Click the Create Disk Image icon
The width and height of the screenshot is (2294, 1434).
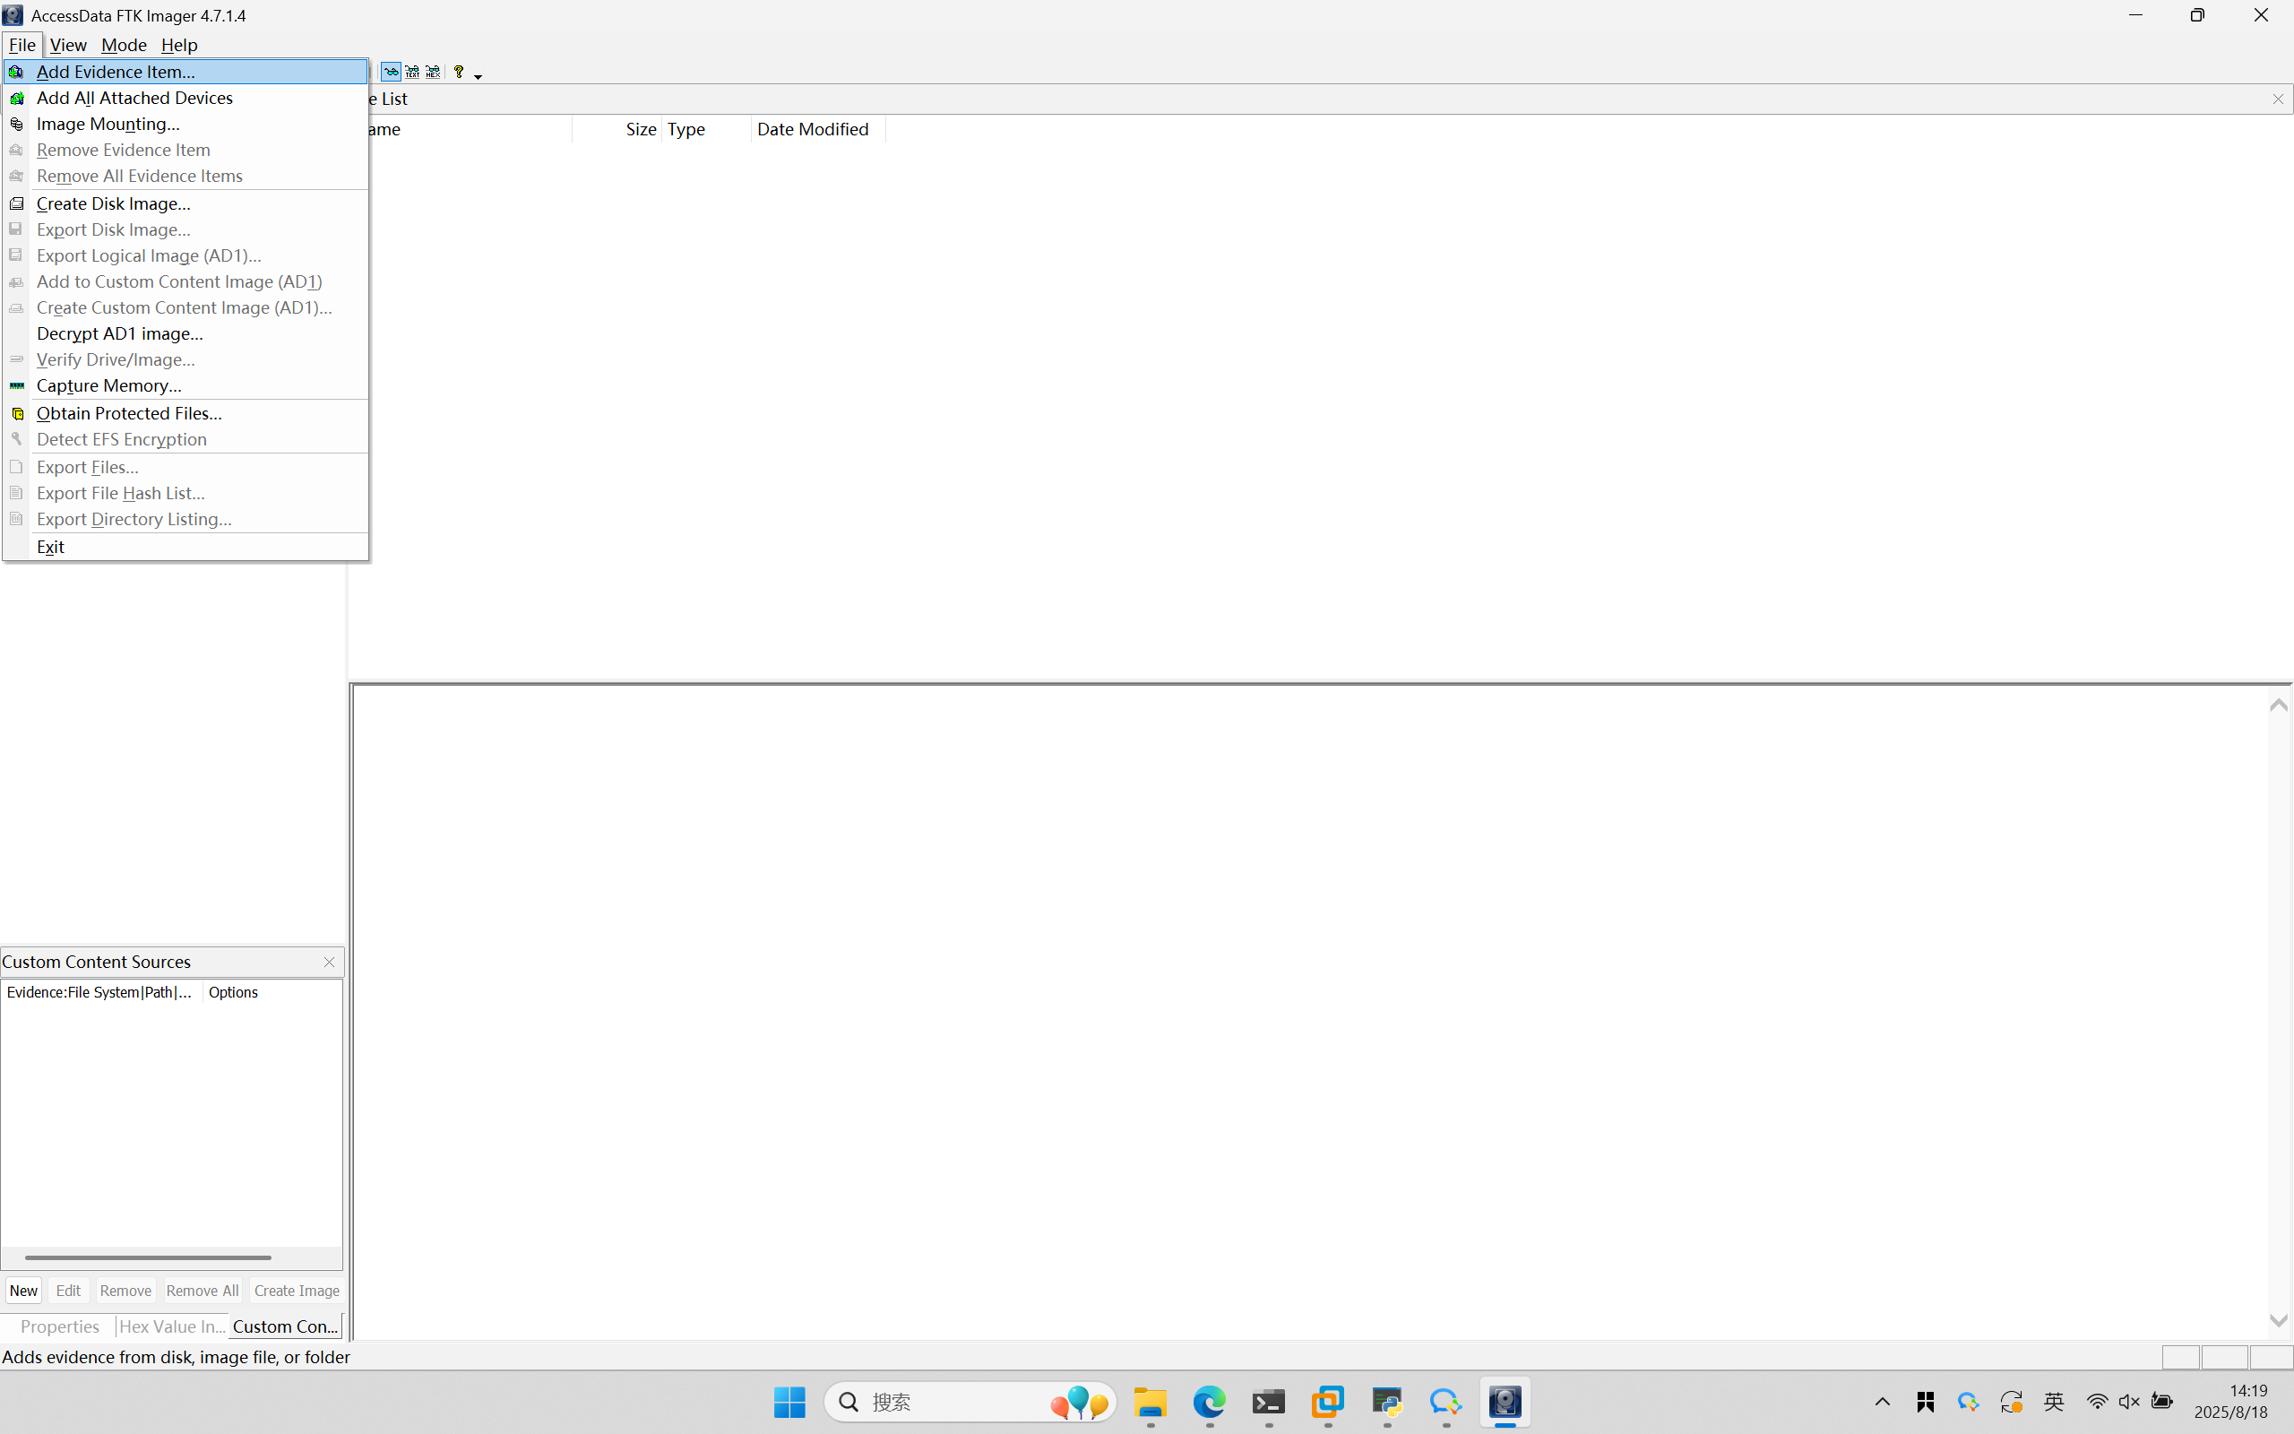16,203
